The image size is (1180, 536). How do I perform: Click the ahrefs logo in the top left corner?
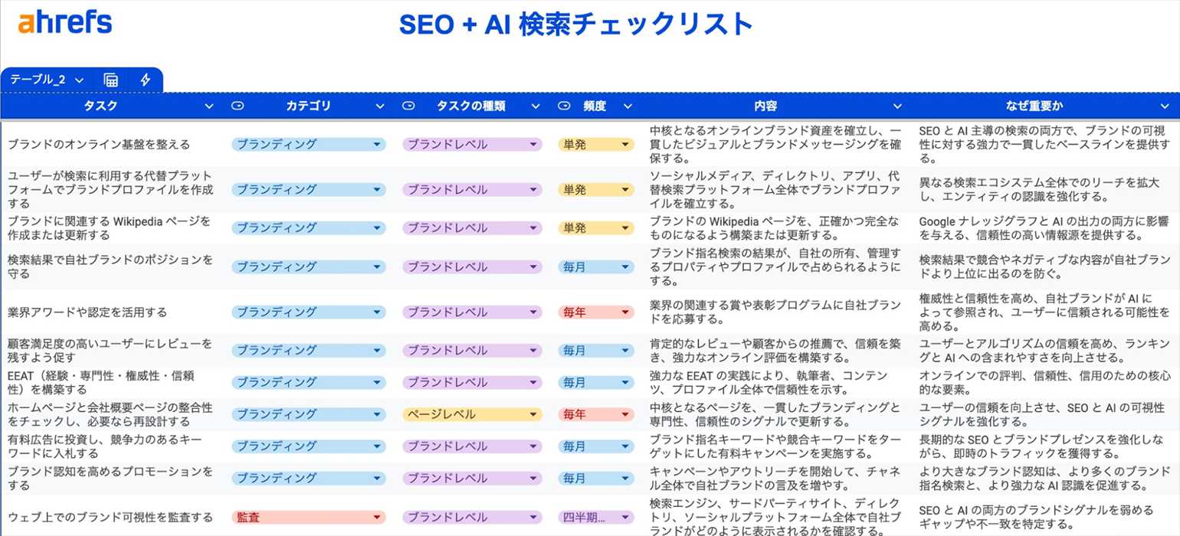64,22
